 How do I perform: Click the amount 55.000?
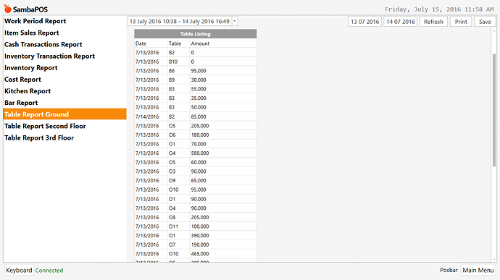[x=199, y=89]
